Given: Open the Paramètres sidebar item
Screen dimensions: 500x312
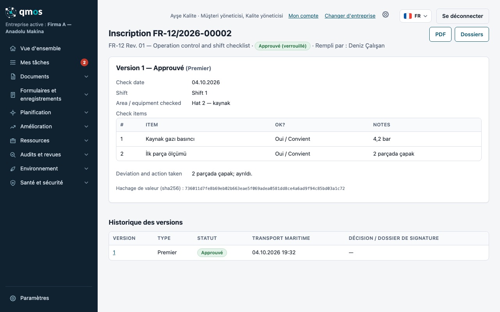Looking at the screenshot, I should coord(49,298).
